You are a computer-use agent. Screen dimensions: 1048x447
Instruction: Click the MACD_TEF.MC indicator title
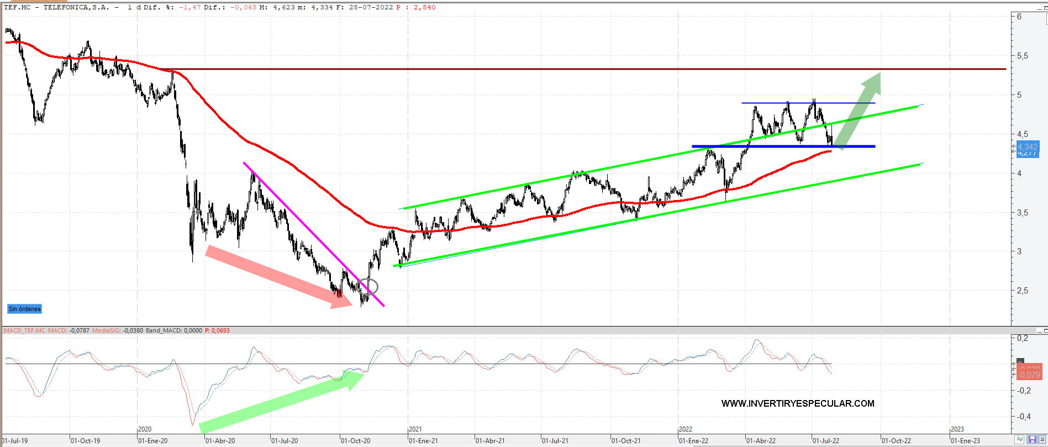(x=25, y=330)
